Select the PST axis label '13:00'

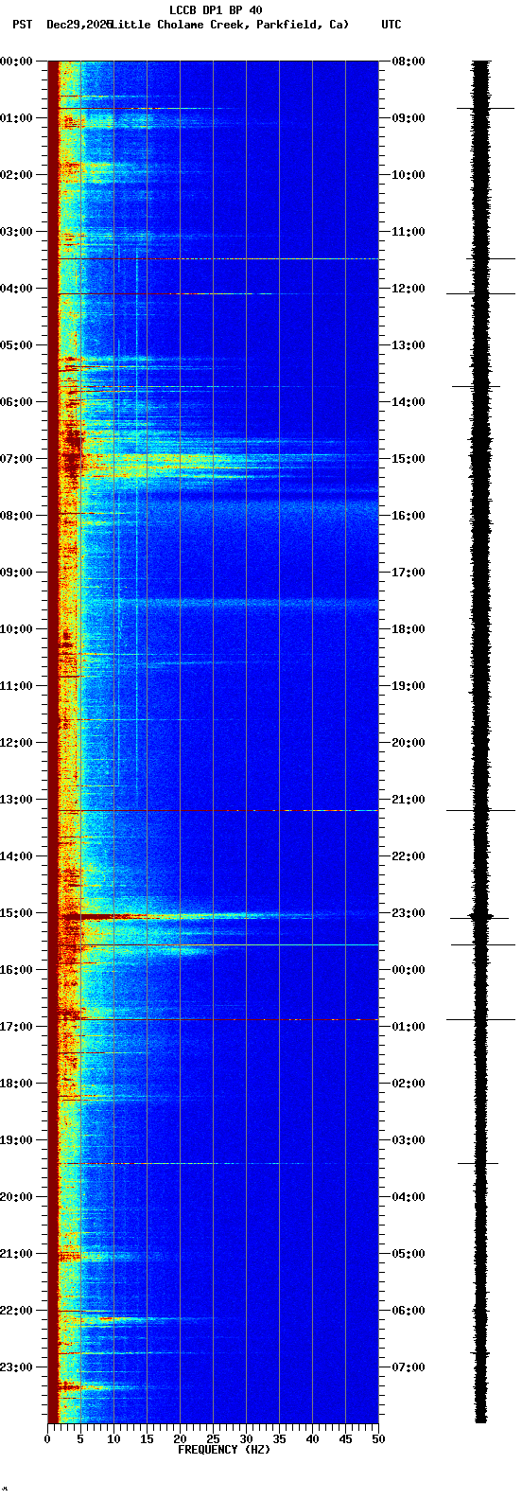pyautogui.click(x=16, y=800)
